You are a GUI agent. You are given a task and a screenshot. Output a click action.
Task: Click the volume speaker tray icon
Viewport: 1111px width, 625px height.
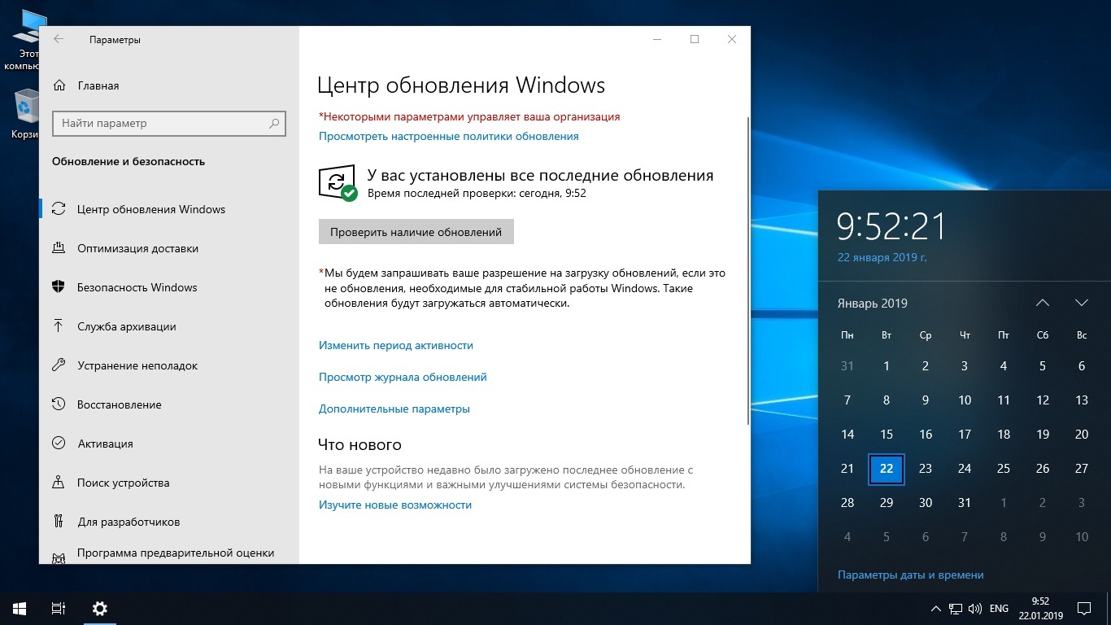975,609
